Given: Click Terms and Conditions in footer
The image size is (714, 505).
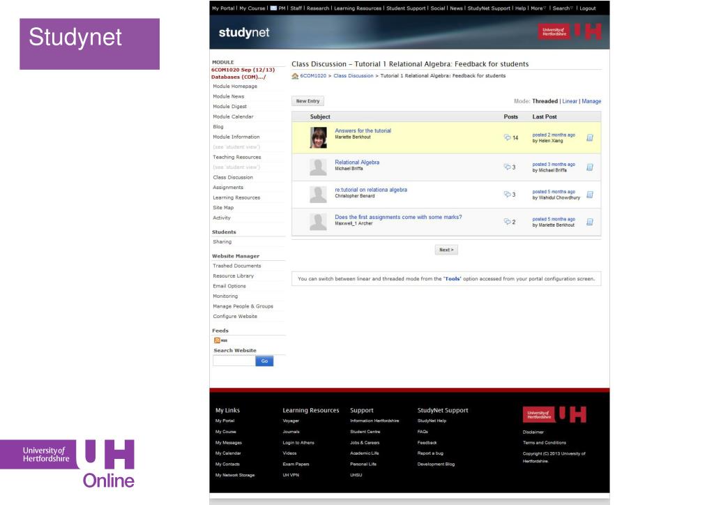Looking at the screenshot, I should (x=545, y=443).
